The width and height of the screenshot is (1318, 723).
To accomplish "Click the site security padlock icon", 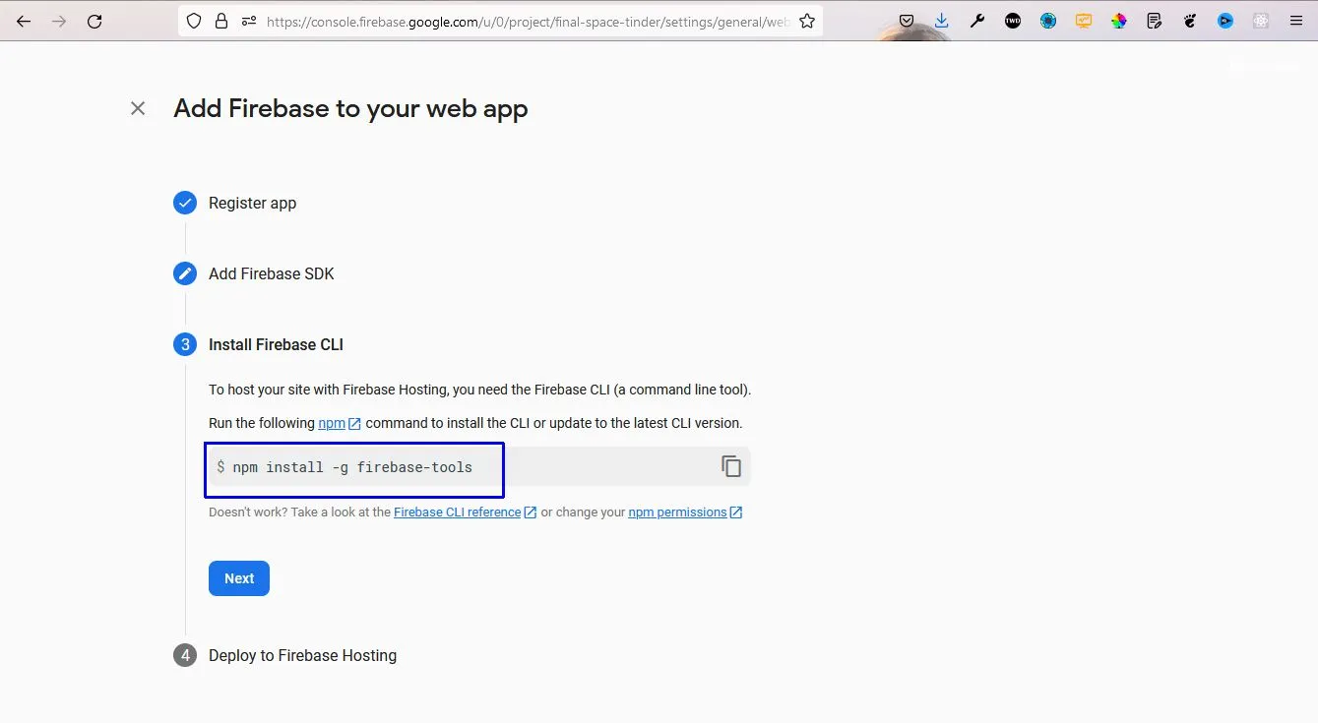I will pyautogui.click(x=220, y=21).
